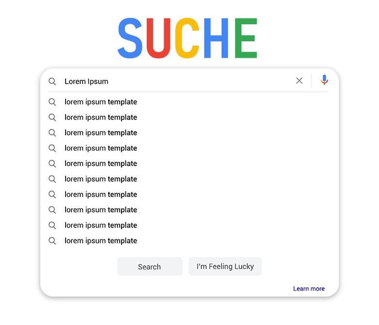The image size is (379, 325).
Task: Select the second "lorem ipsum template" suggestion
Action: [x=101, y=117]
